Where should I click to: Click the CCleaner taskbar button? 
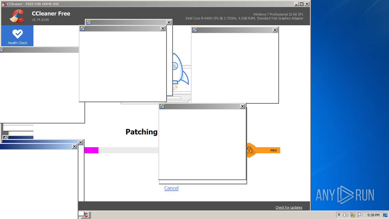(85, 215)
